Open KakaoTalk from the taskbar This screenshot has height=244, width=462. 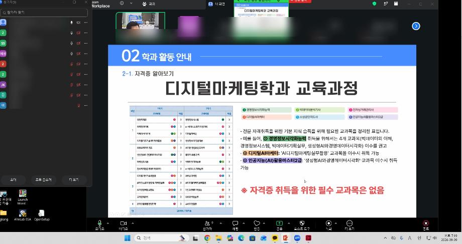275,238
